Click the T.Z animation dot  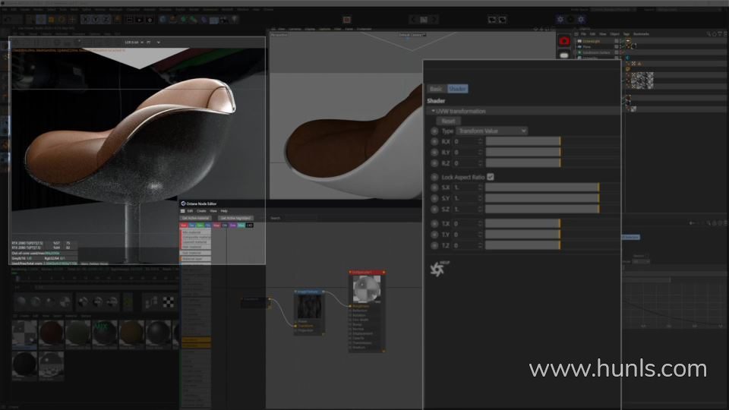(x=434, y=245)
